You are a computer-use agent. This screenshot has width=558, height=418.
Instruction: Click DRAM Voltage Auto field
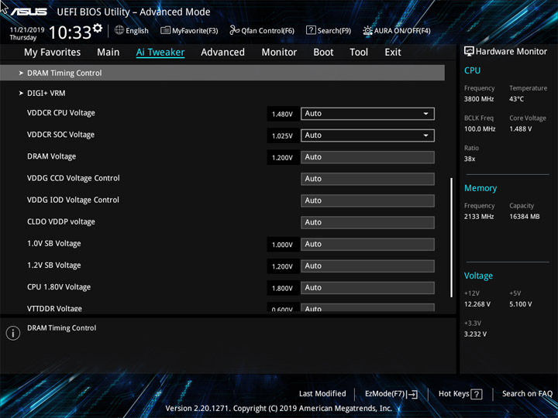point(367,157)
